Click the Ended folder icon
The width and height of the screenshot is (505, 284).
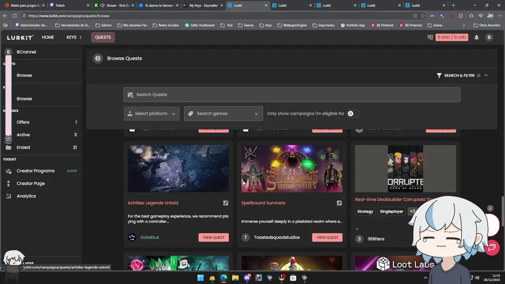8,148
